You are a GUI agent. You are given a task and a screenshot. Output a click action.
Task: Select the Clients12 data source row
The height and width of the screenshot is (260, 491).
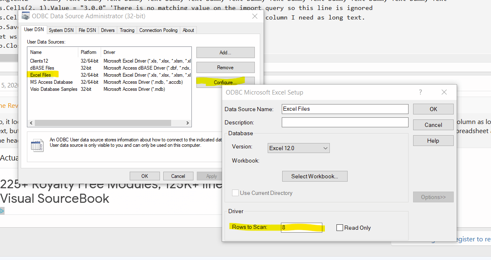point(110,61)
